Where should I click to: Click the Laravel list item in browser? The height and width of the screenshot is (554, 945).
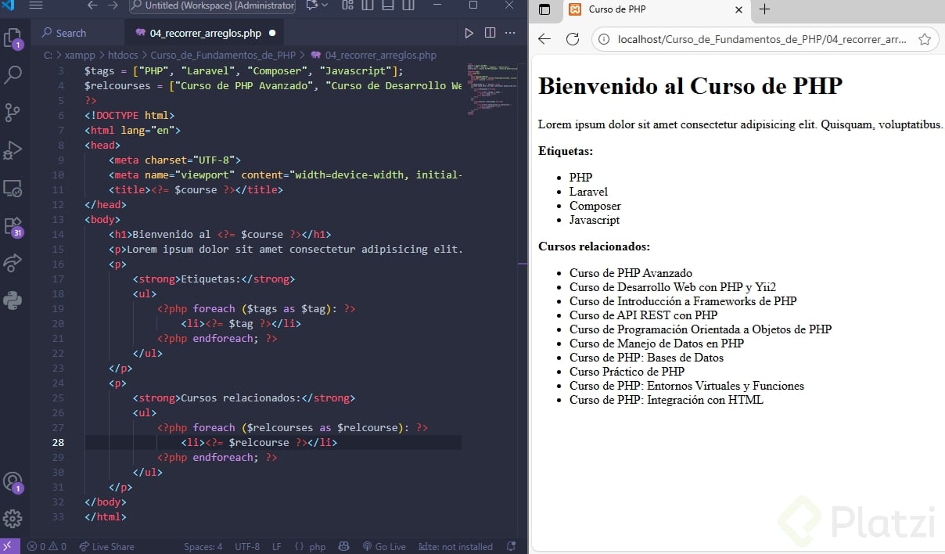pos(588,192)
